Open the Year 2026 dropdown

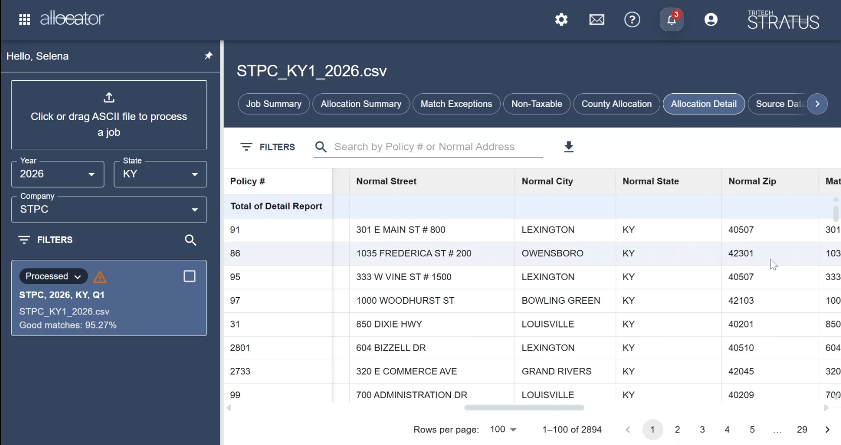(x=58, y=174)
